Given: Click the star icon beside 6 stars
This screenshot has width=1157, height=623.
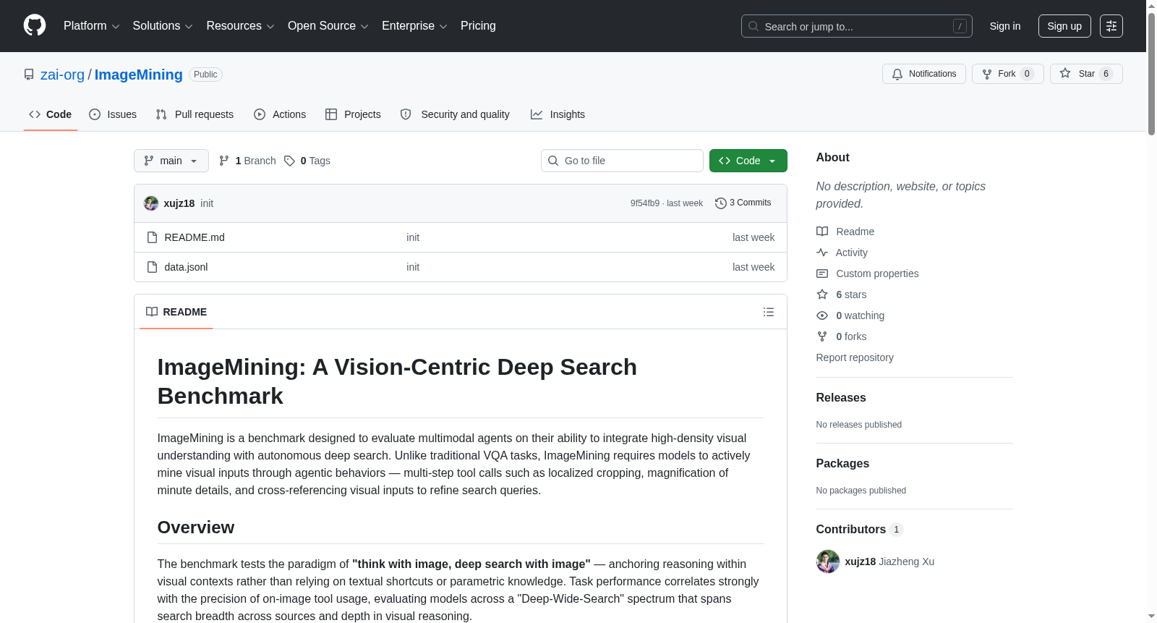Looking at the screenshot, I should [822, 294].
